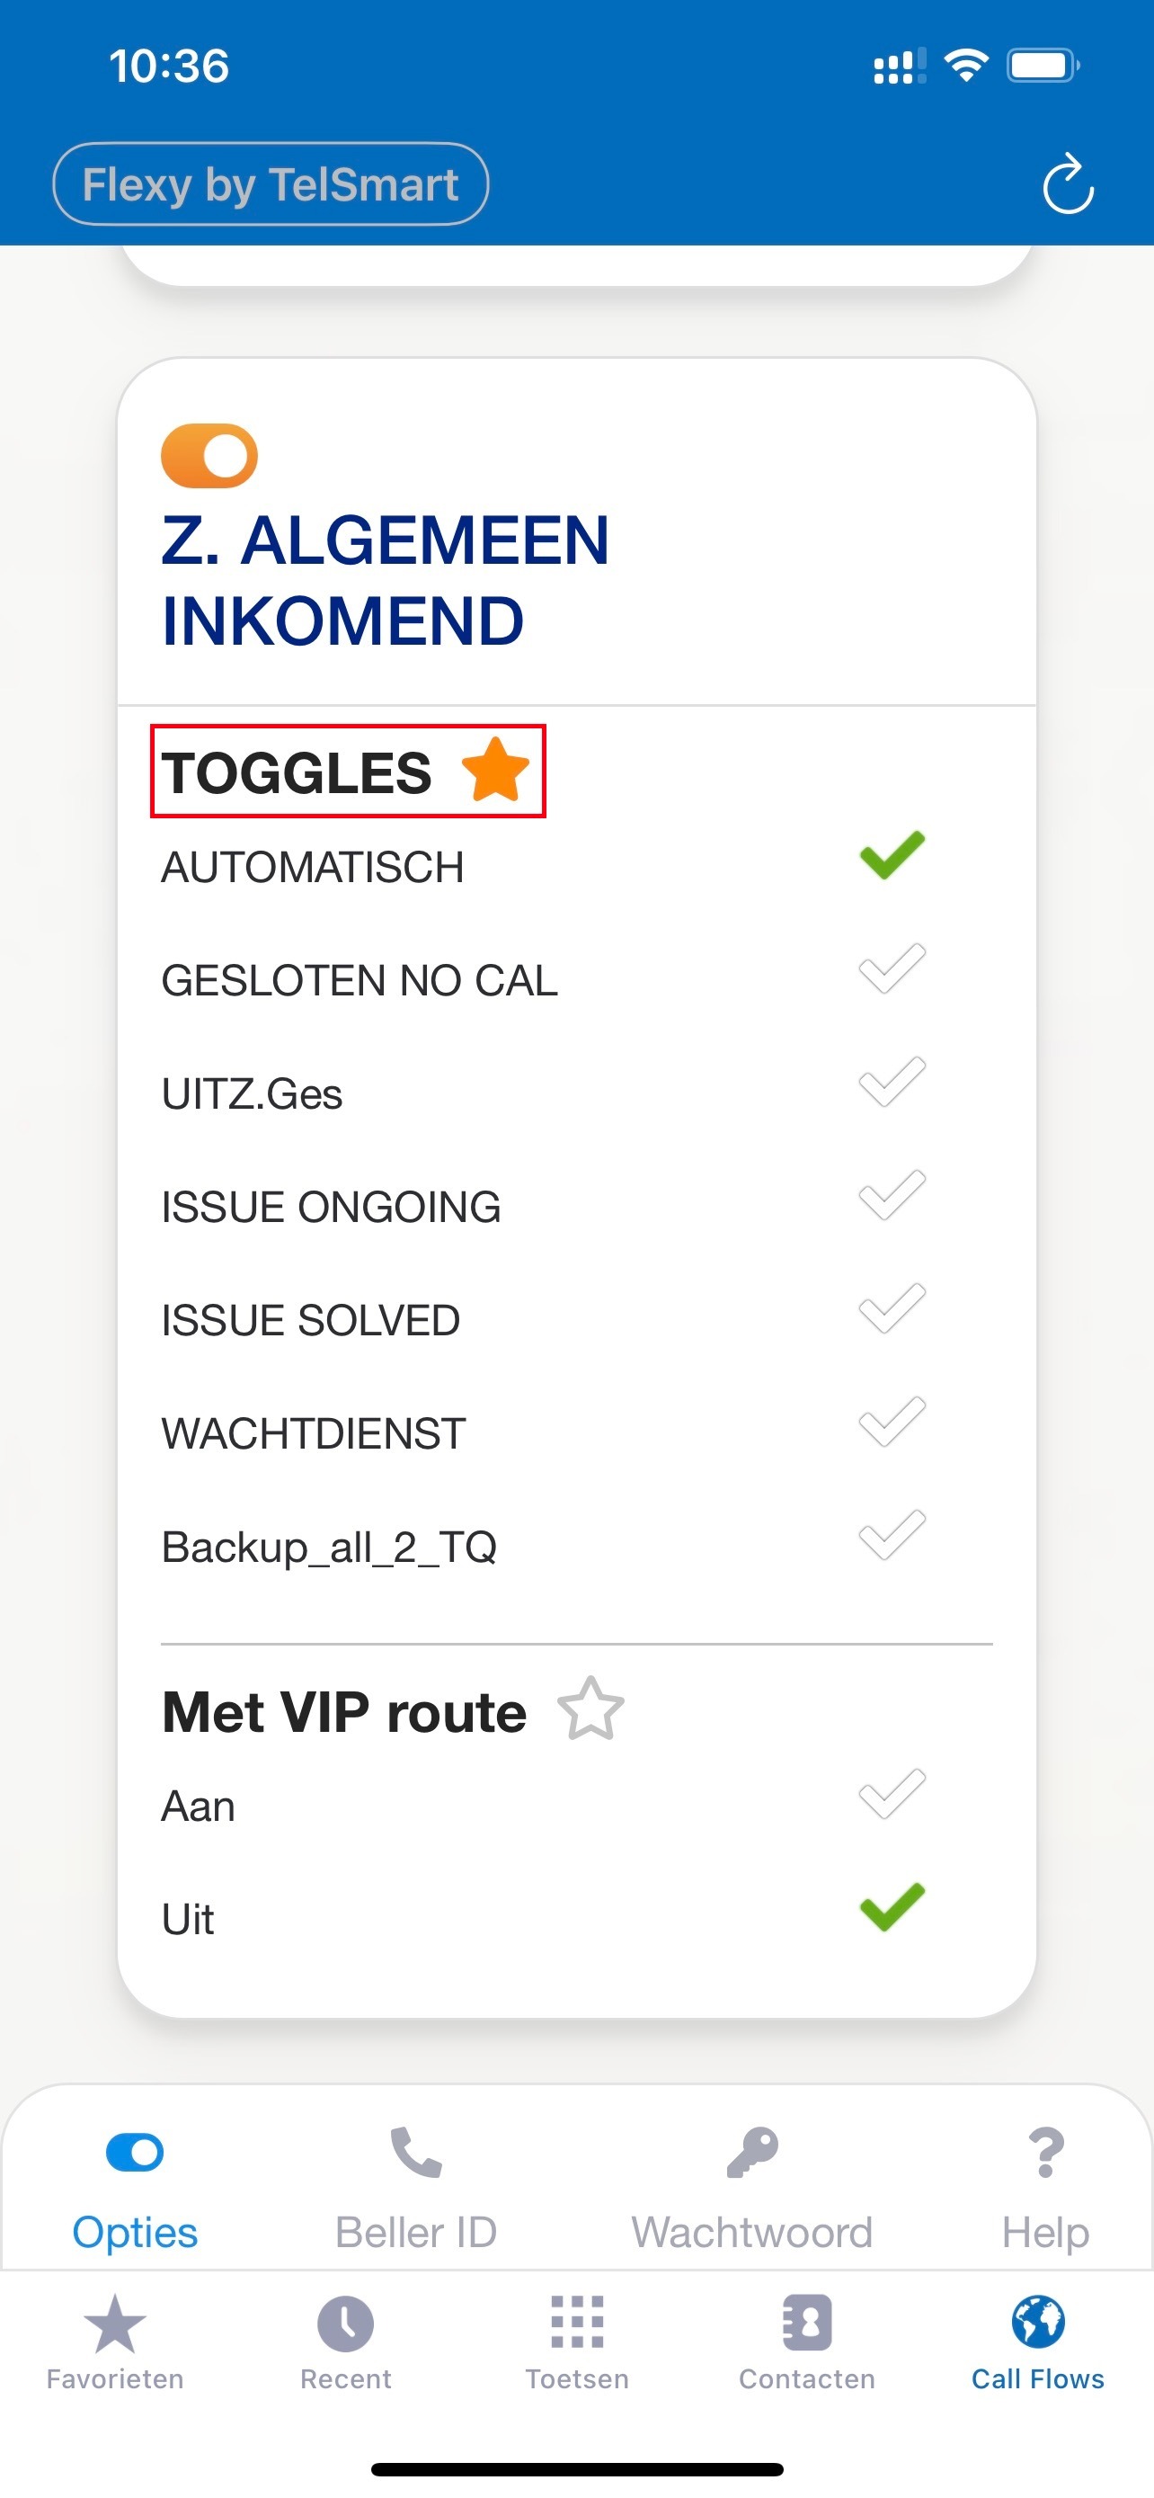Choose the Backup_all_2_TQ option
This screenshot has width=1154, height=2498.
tap(892, 1536)
